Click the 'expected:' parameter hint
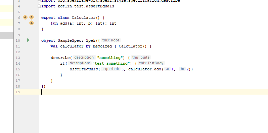The image size is (268, 133). pyautogui.click(x=110, y=69)
